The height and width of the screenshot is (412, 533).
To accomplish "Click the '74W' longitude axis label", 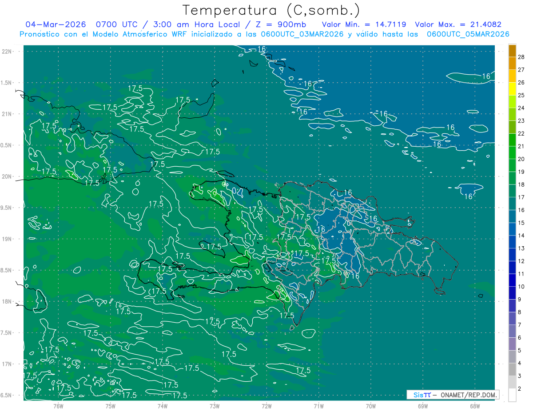I will (x=163, y=406).
